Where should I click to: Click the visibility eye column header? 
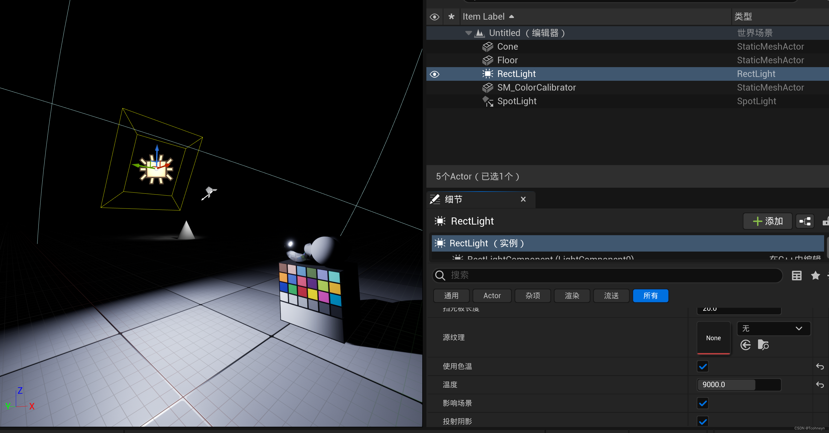435,17
